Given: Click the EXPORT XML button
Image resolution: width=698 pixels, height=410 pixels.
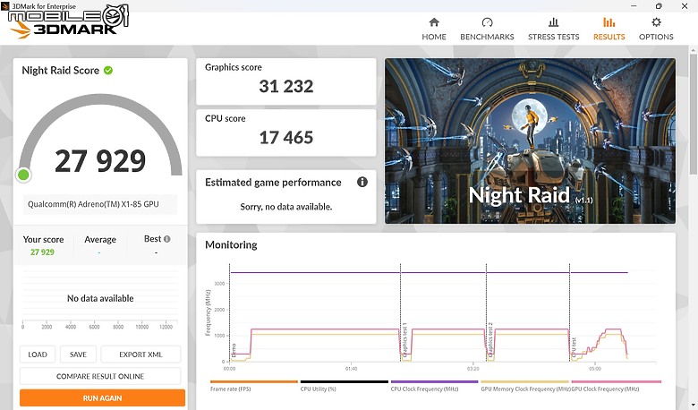Looking at the screenshot, I should click(140, 354).
